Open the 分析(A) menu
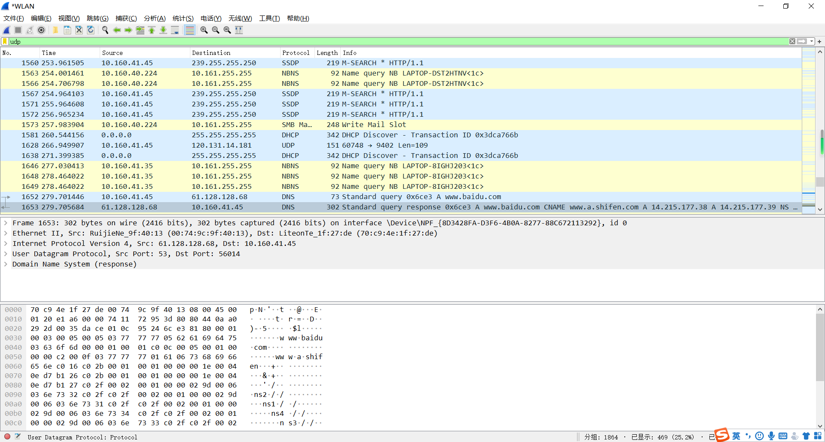Image resolution: width=825 pixels, height=442 pixels. [155, 18]
